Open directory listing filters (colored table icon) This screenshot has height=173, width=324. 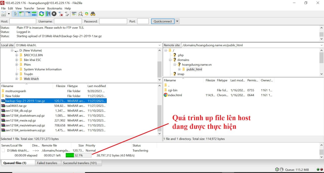coord(74,14)
